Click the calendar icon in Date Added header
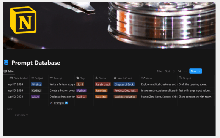The height and width of the screenshot is (138, 220). (x=11, y=78)
